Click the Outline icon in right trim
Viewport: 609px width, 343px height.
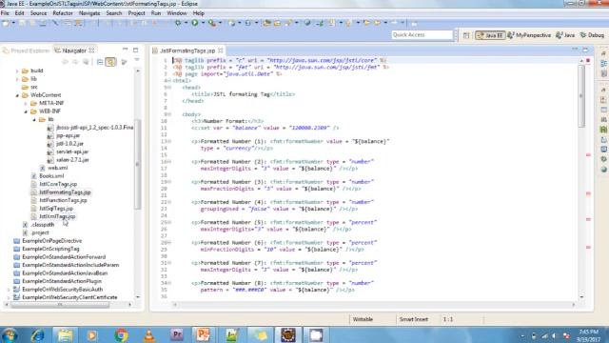pos(603,63)
